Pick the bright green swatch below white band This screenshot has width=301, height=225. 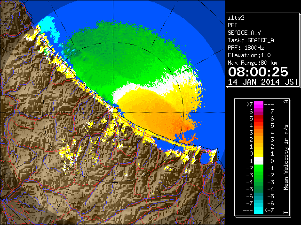coord(259,168)
